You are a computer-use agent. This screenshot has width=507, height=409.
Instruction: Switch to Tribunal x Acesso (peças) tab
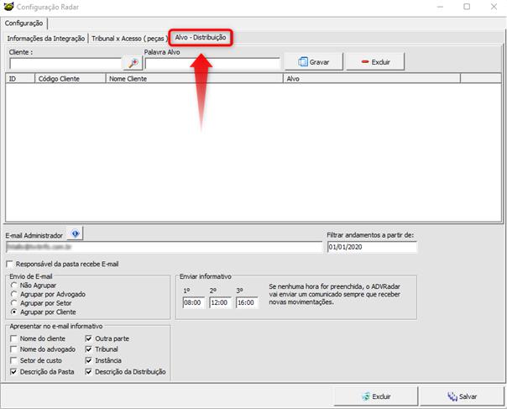[128, 39]
